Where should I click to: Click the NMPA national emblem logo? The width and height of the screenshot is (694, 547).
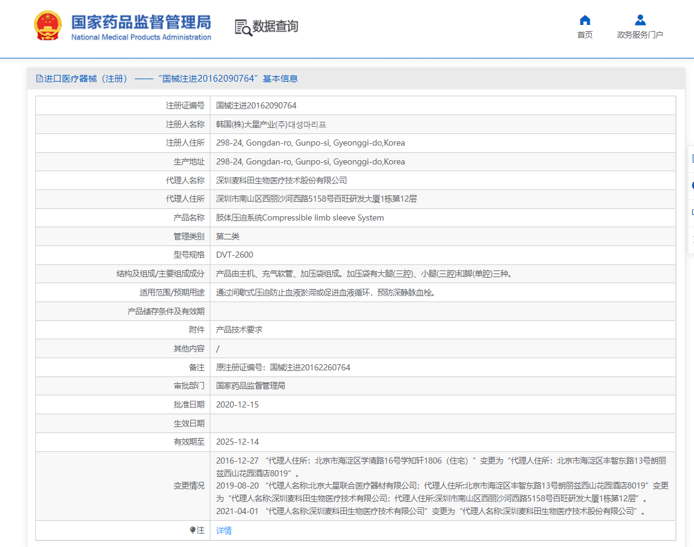[47, 24]
